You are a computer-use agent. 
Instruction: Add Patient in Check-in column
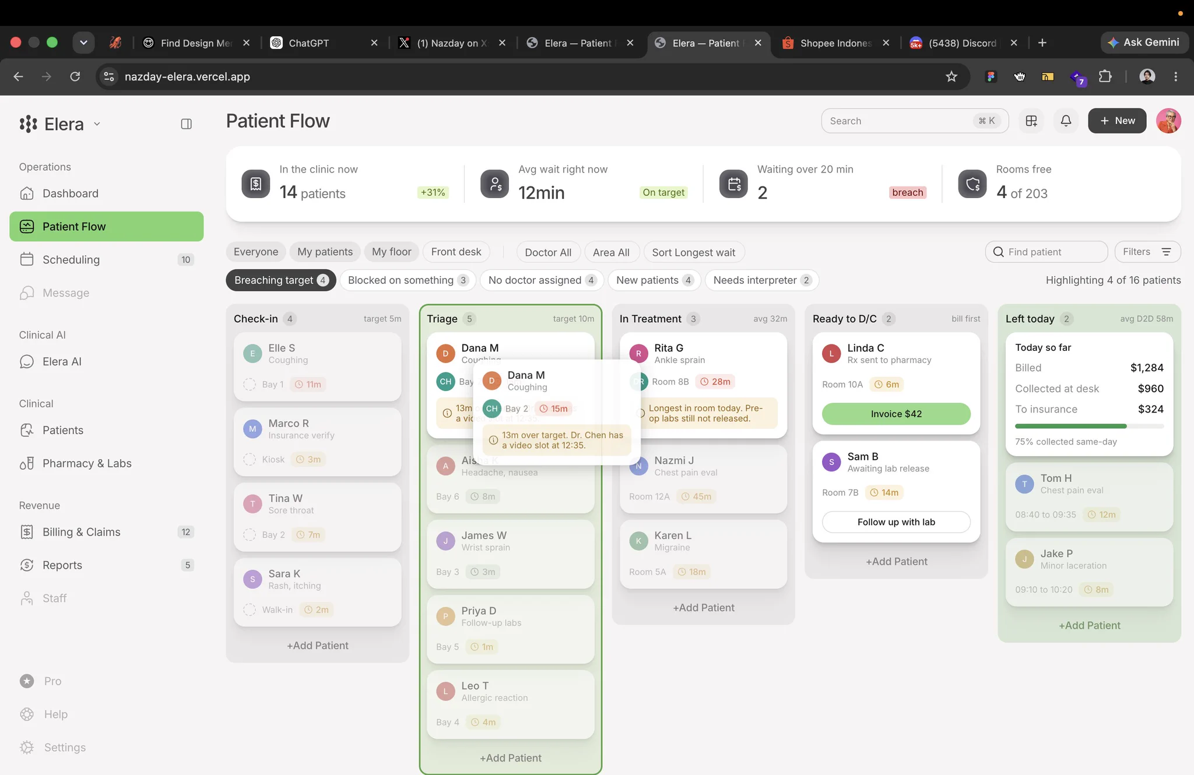point(318,646)
